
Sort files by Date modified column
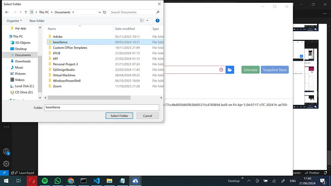tap(125, 29)
